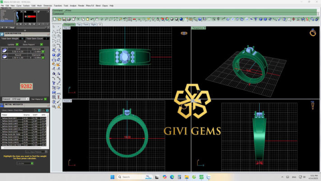The height and width of the screenshot is (181, 321).
Task: Open the Render menu
Action: coord(81,6)
